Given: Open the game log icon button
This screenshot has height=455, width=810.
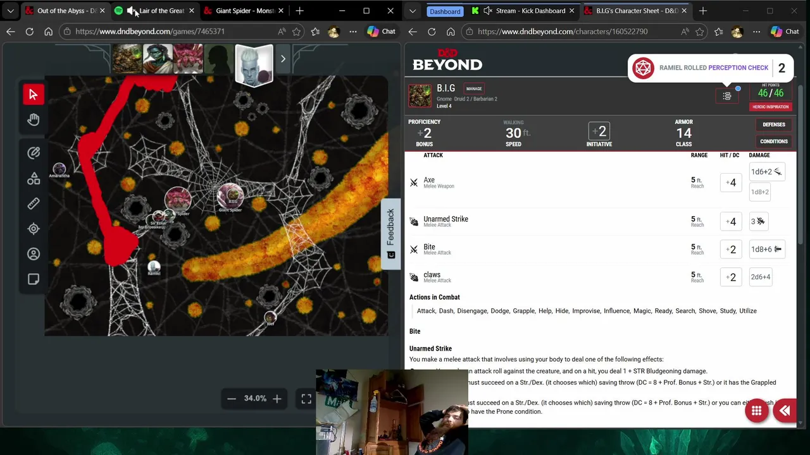Looking at the screenshot, I should pyautogui.click(x=726, y=96).
